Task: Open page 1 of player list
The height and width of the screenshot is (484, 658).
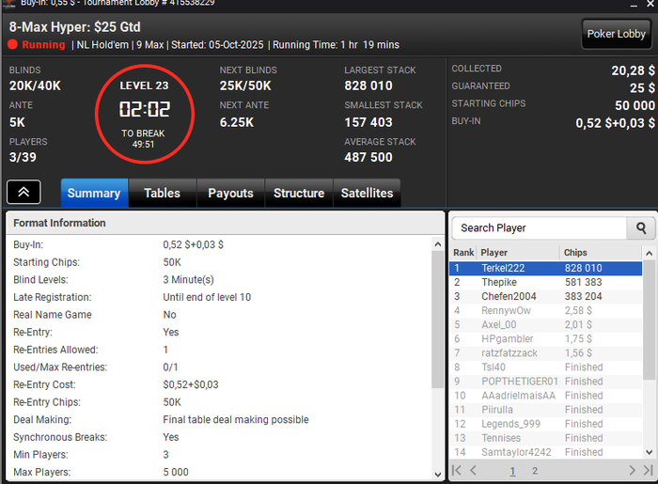Action: click(513, 471)
